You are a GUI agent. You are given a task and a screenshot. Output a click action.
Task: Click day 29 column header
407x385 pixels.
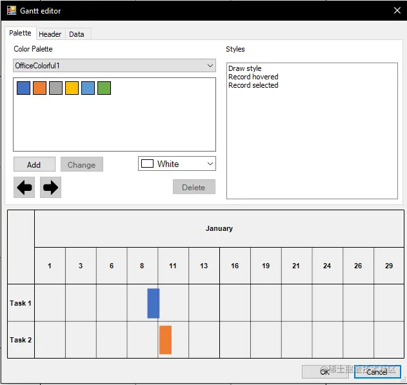pos(389,266)
